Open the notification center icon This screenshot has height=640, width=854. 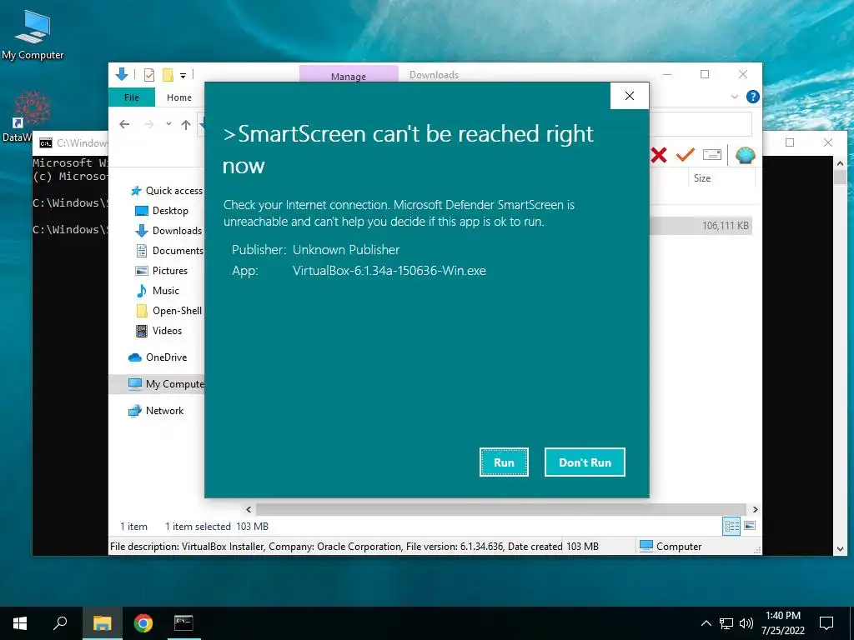[x=826, y=623]
